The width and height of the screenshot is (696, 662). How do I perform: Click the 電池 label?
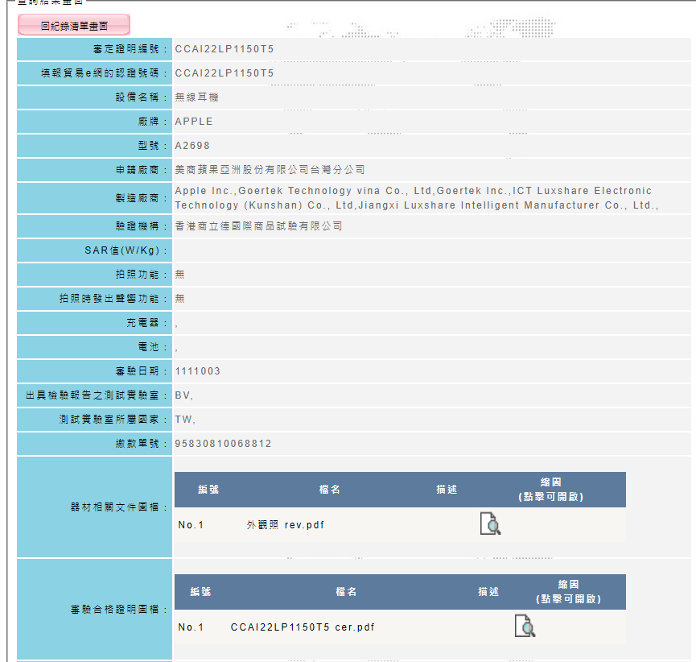(152, 347)
